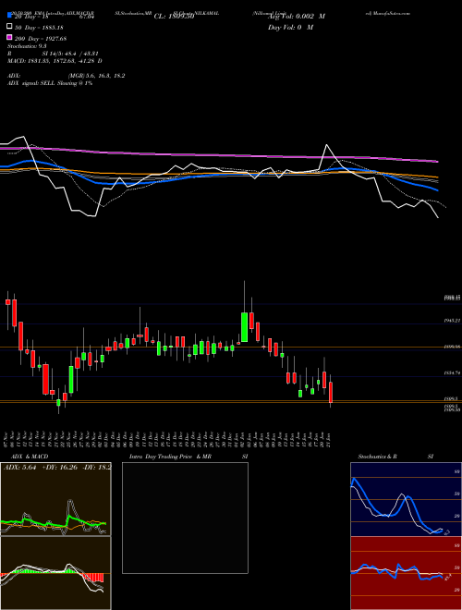The width and height of the screenshot is (462, 610).
Task: Click the white 50 Day legend swatch
Action: [x=9, y=27]
